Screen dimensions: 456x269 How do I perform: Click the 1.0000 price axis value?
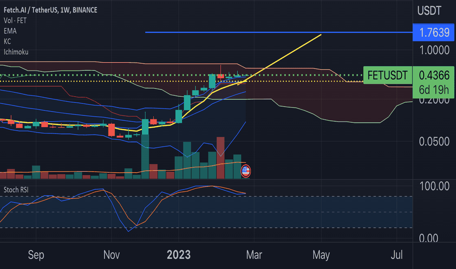coord(434,50)
